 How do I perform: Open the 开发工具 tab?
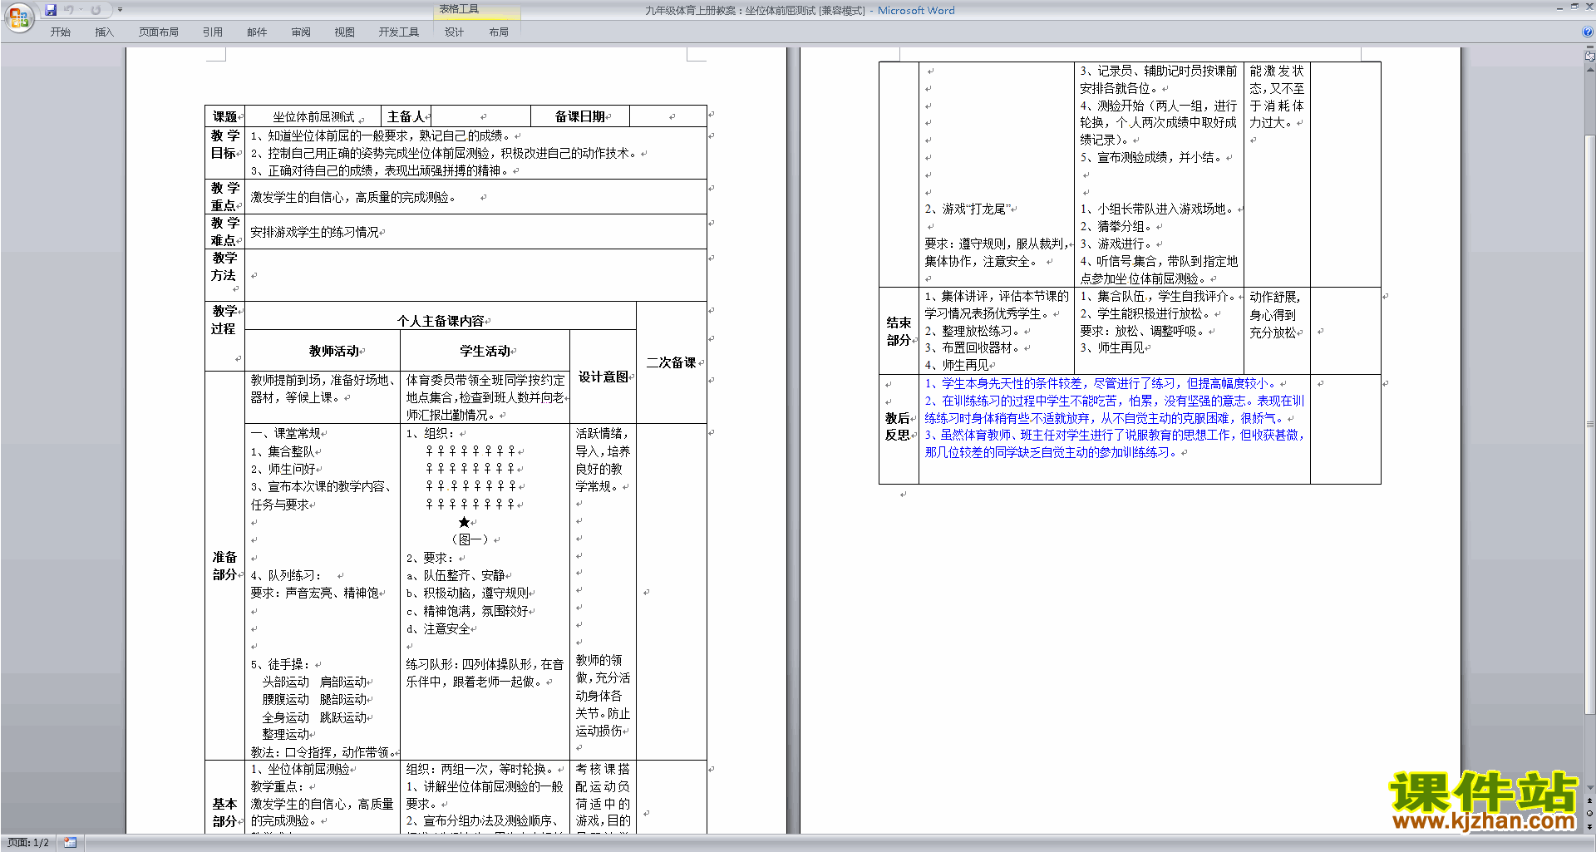click(x=399, y=32)
